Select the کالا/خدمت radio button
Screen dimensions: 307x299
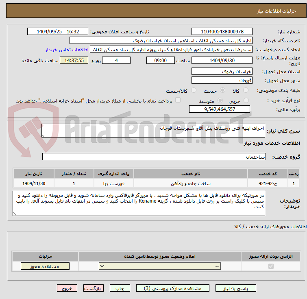tap(194, 90)
